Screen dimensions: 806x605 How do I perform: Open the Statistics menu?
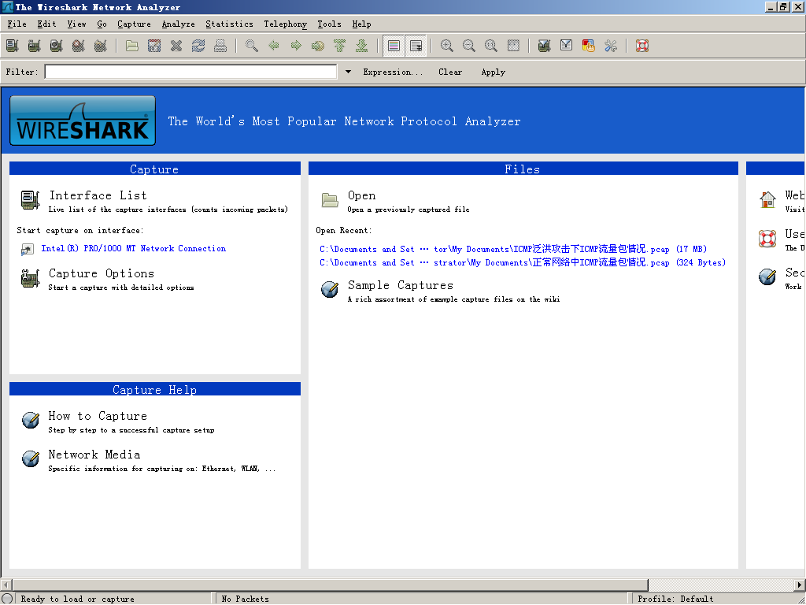click(x=229, y=24)
